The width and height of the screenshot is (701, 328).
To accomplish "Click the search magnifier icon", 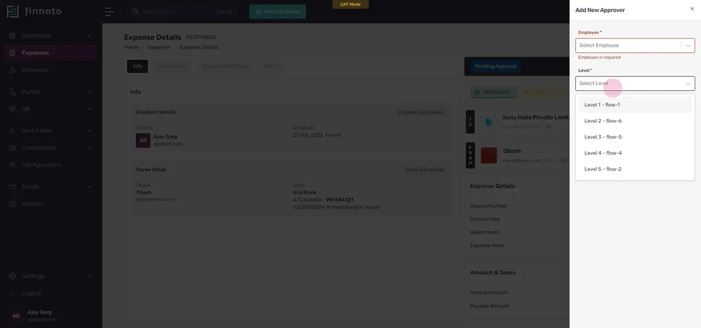I will click(x=136, y=12).
